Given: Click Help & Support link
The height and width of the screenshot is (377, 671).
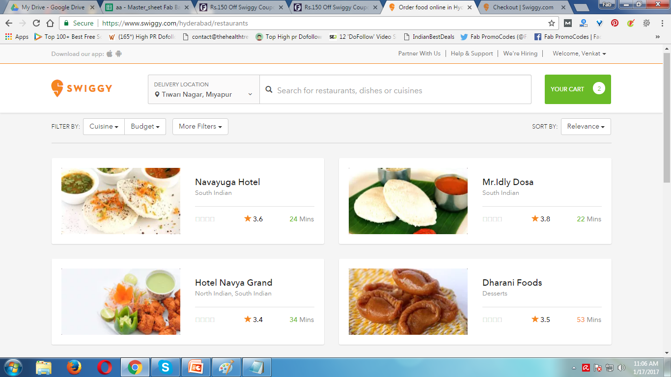Looking at the screenshot, I should [472, 54].
